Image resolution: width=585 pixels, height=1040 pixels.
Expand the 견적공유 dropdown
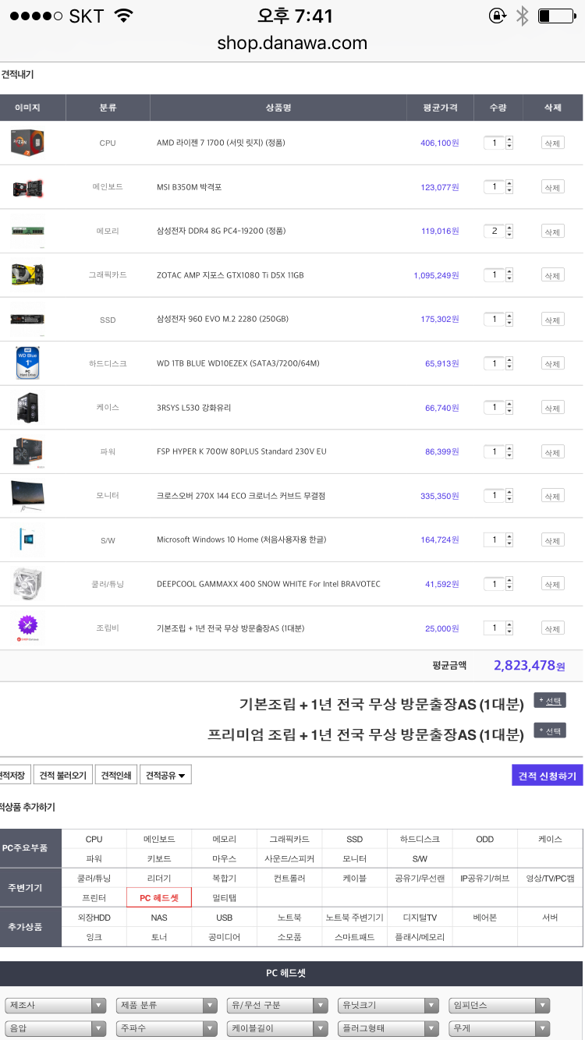[x=165, y=775]
